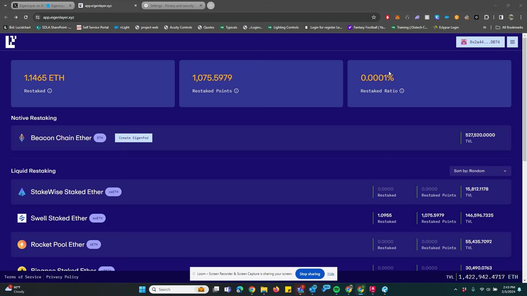Open the Privacy Policy link
The height and width of the screenshot is (296, 527).
[62, 277]
